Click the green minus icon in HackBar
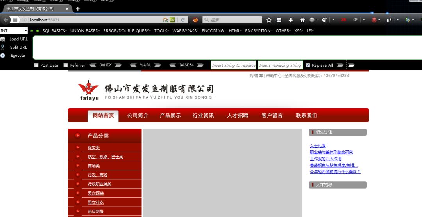 [32, 31]
